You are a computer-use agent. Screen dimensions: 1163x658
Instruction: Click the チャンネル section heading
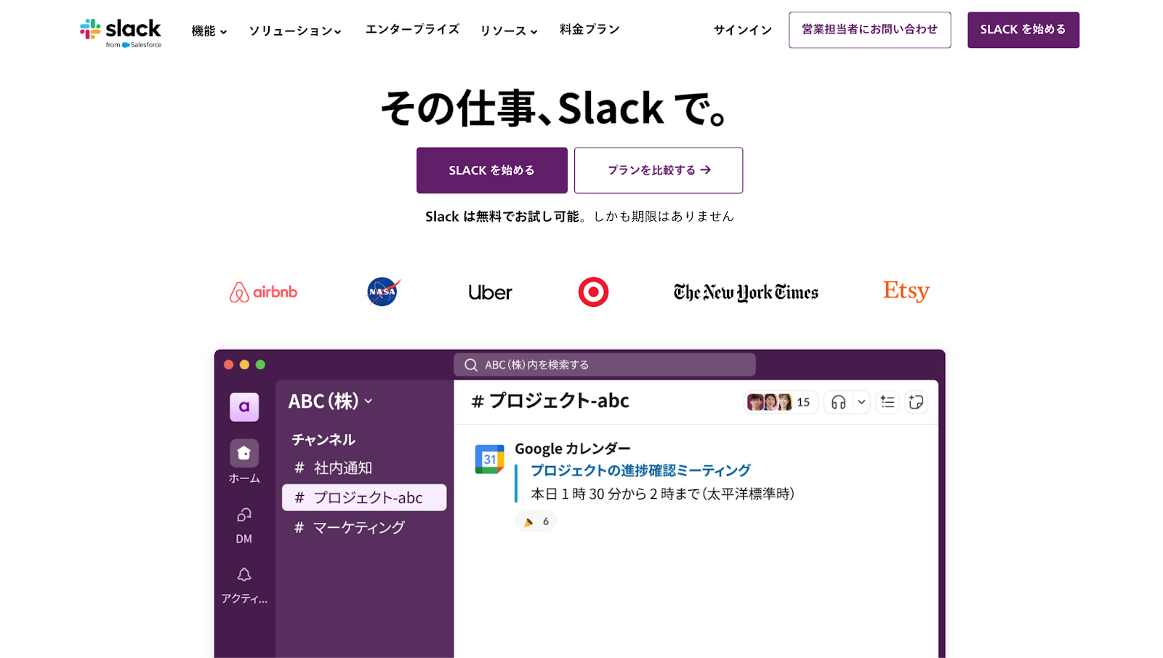[323, 439]
